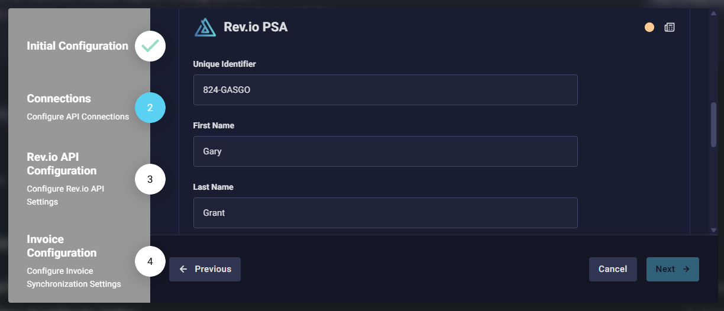The height and width of the screenshot is (311, 724).
Task: Open the Connections step label
Action: (59, 99)
